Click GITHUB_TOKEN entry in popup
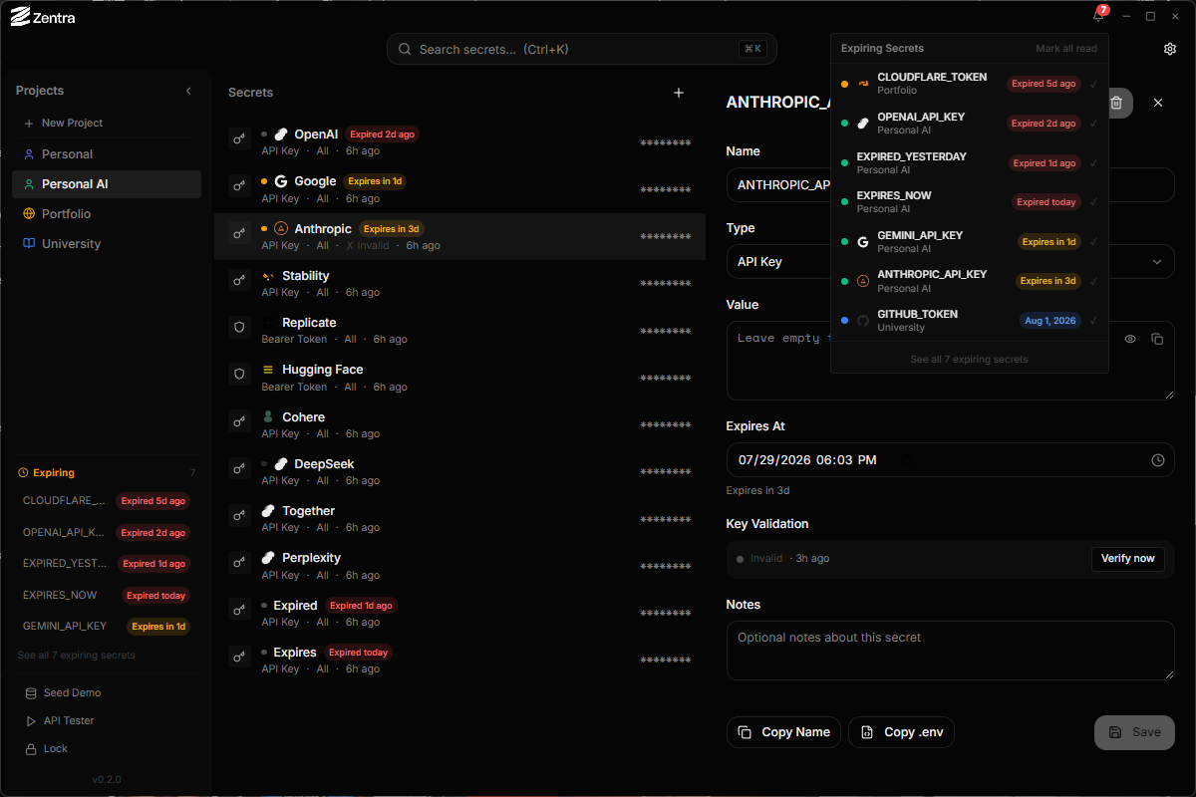Image resolution: width=1196 pixels, height=797 pixels. tap(970, 320)
